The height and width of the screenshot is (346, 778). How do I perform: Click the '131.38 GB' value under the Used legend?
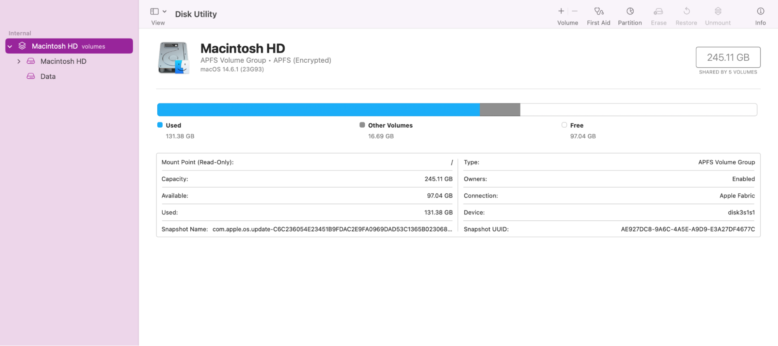180,136
